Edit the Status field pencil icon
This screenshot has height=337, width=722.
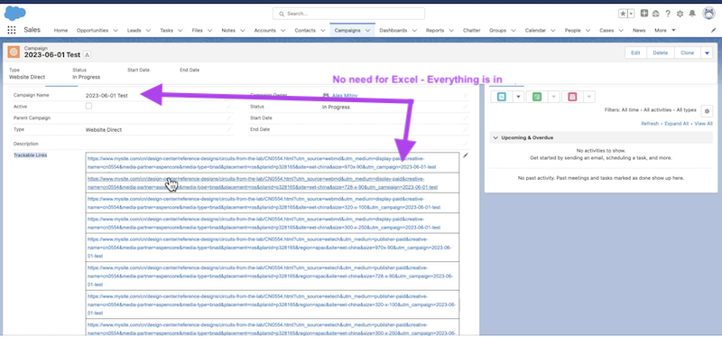[x=466, y=107]
